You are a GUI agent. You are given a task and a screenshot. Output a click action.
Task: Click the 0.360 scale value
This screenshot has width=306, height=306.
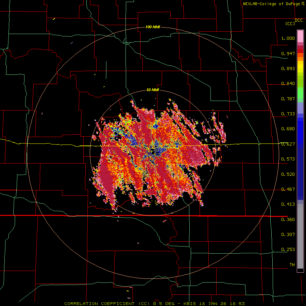click(288, 220)
